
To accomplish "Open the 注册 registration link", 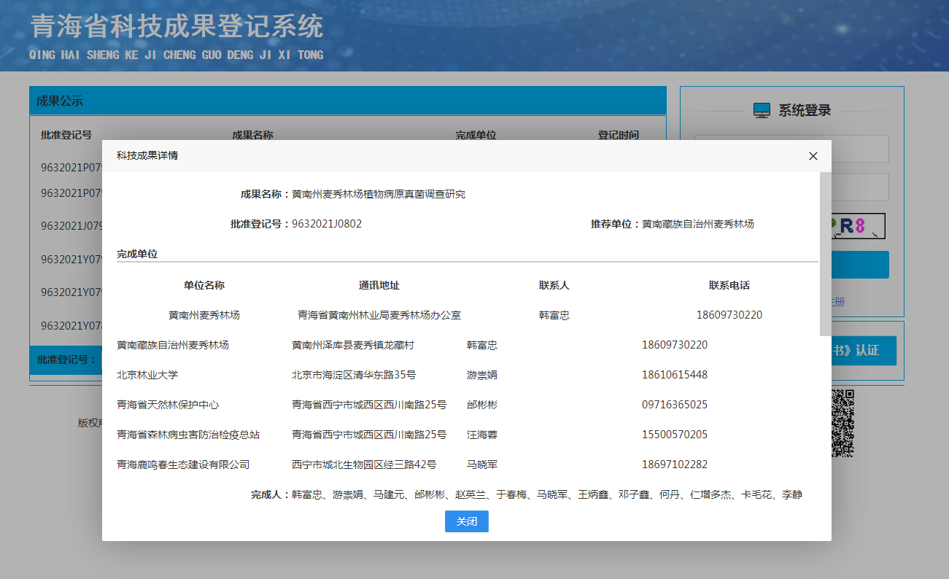I will point(837,302).
